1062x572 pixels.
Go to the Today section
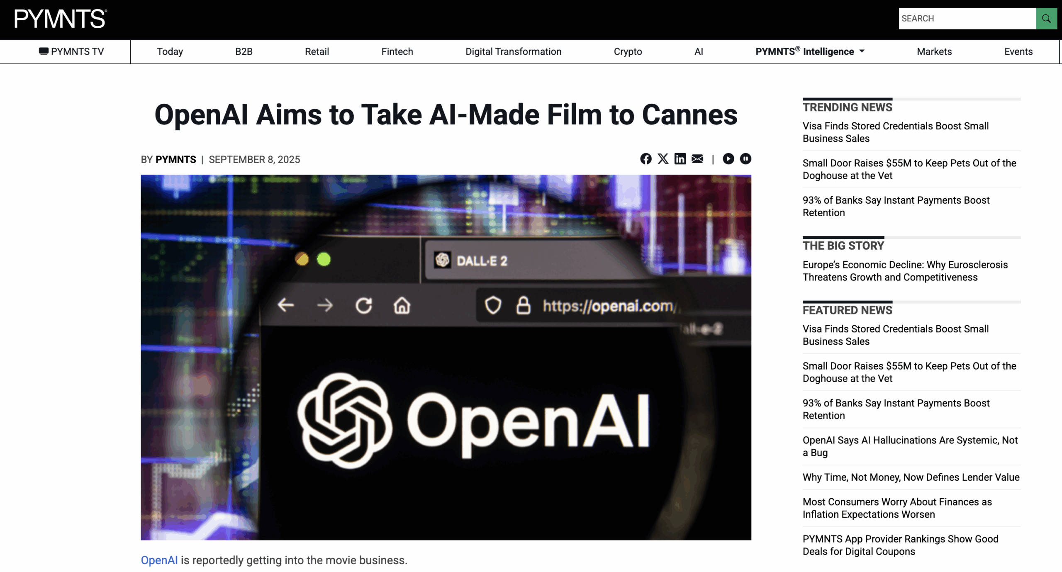170,51
